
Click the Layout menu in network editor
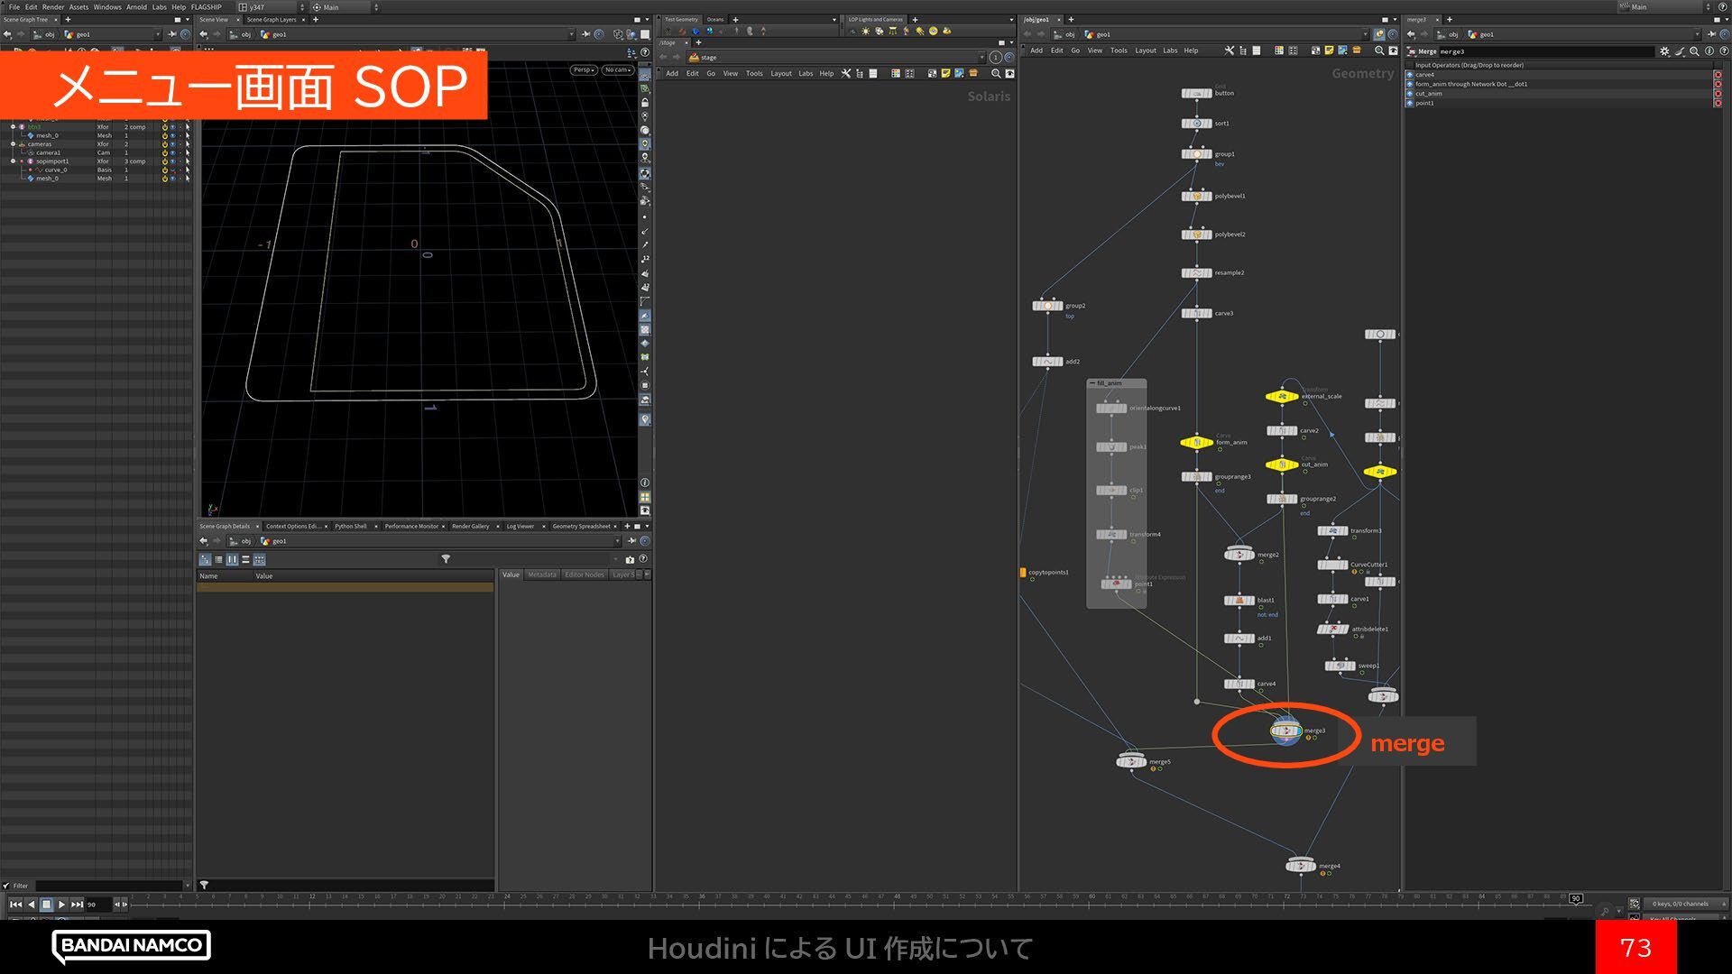tap(1145, 51)
